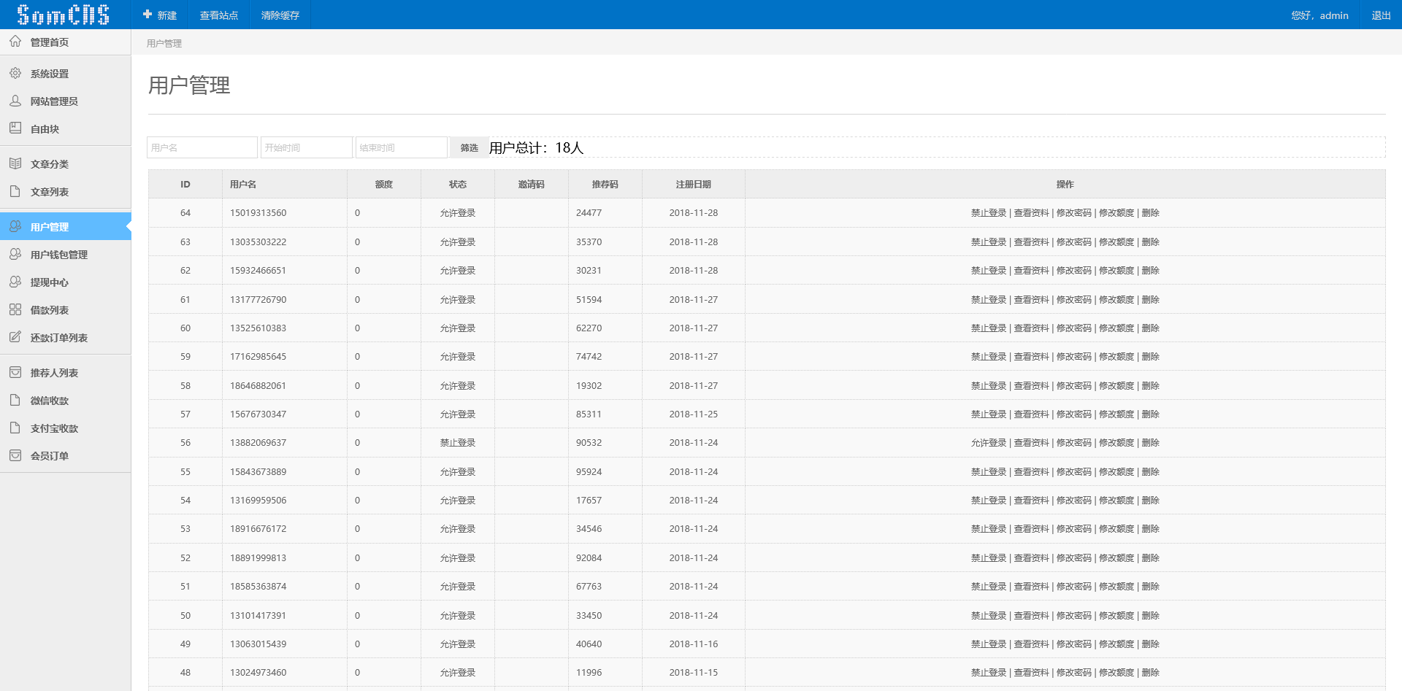The width and height of the screenshot is (1402, 691).
Task: Open 提现中心 in the sidebar
Action: pos(50,282)
